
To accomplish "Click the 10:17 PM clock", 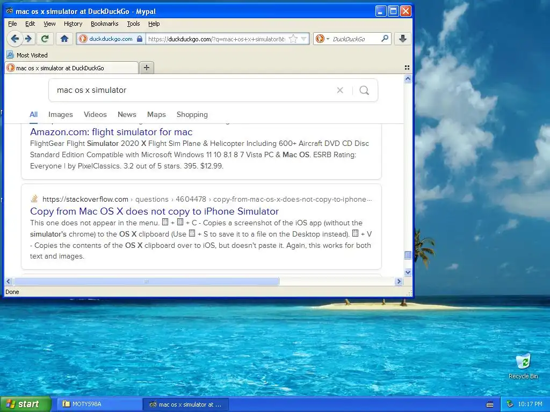I will coord(530,404).
